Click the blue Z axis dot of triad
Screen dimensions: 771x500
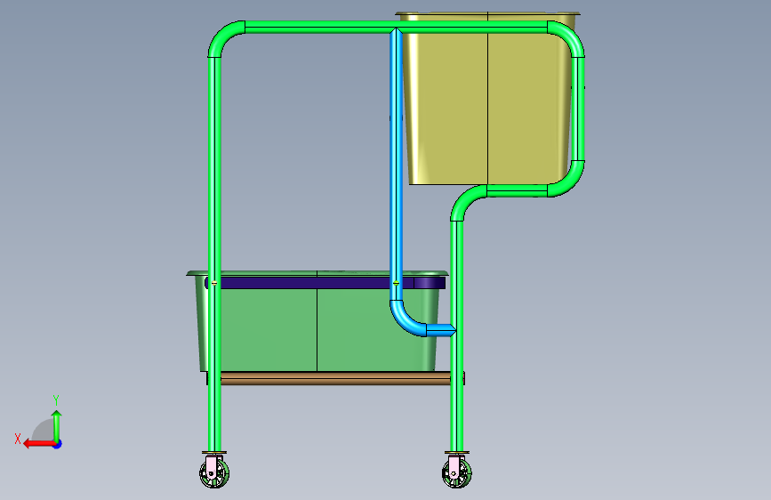point(58,444)
